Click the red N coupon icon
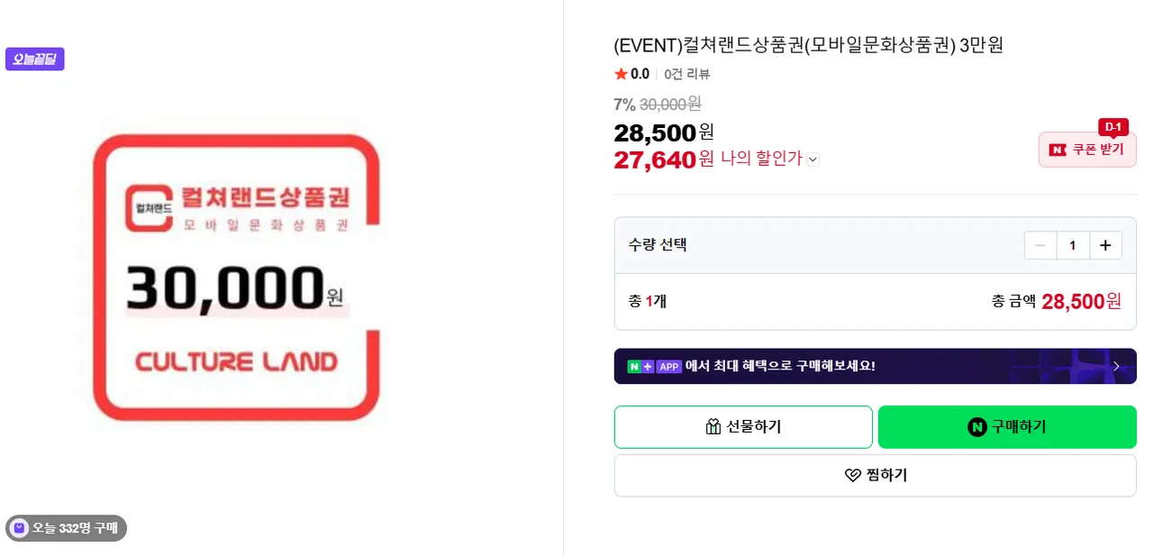Image resolution: width=1153 pixels, height=556 pixels. (1058, 150)
